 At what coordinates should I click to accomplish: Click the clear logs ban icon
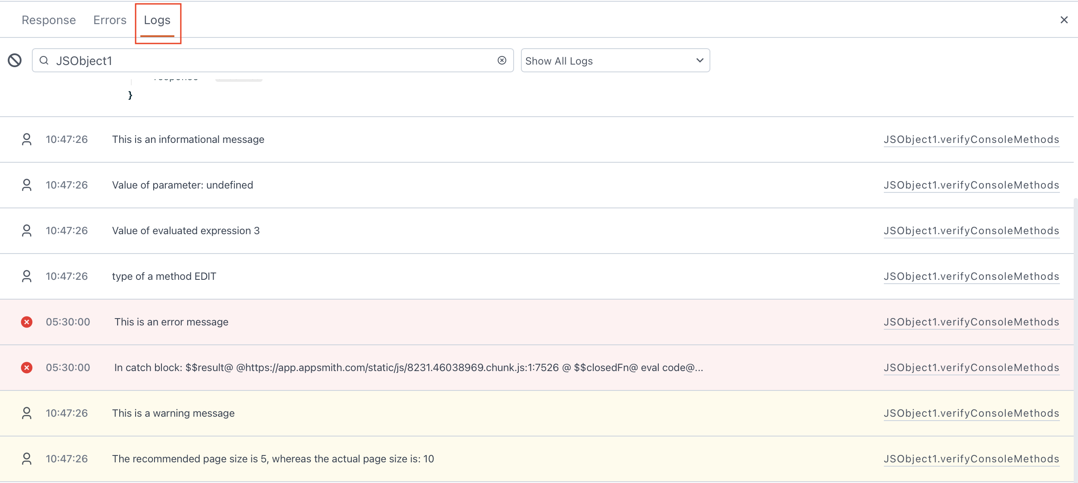pyautogui.click(x=15, y=60)
